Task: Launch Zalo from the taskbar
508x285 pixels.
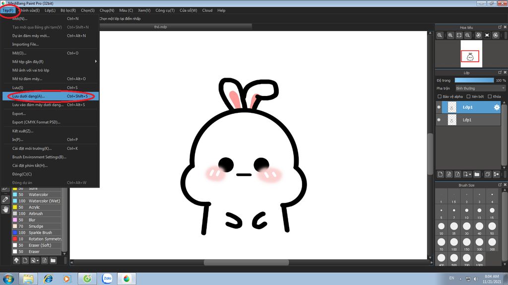Action: pos(107,279)
